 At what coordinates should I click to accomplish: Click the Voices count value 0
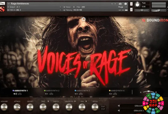tap(74, 7)
